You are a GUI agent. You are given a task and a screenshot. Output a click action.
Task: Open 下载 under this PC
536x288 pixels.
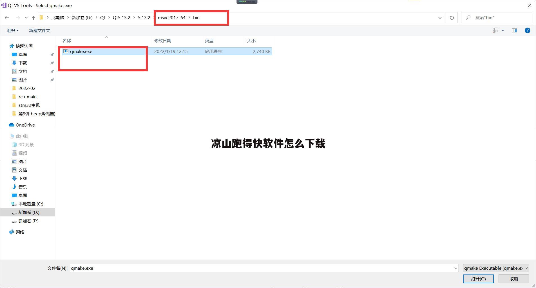pyautogui.click(x=23, y=178)
